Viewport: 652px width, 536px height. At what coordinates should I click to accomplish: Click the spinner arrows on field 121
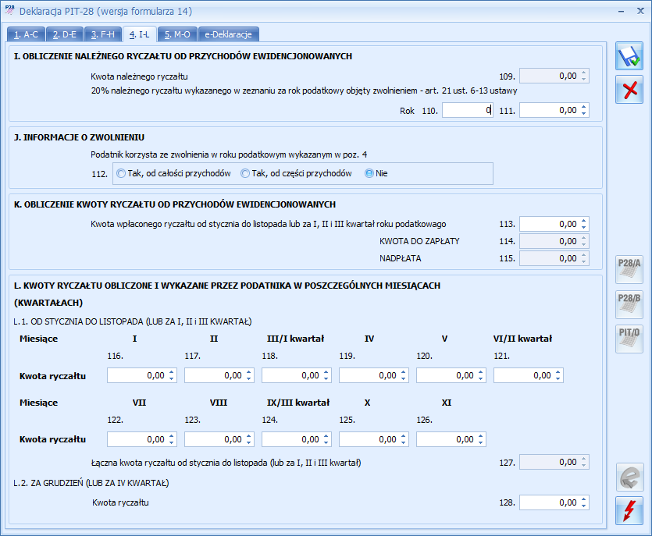point(558,375)
